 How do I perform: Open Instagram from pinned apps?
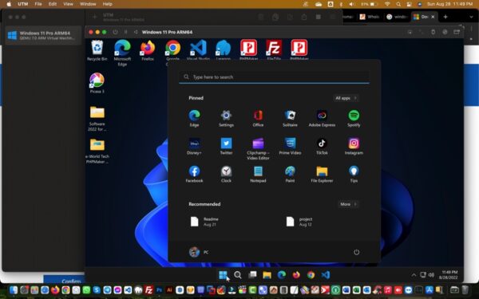(354, 146)
